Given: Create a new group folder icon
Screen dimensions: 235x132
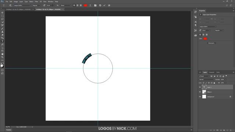Looking at the screenshot, I should tap(224, 130).
